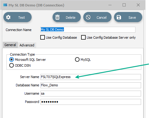
Task: Close the My SL DB Demo window
Action: tap(138, 5)
